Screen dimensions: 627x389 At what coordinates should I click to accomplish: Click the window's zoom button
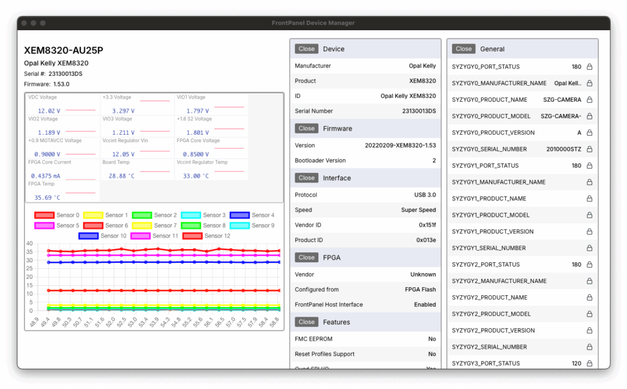(x=43, y=23)
